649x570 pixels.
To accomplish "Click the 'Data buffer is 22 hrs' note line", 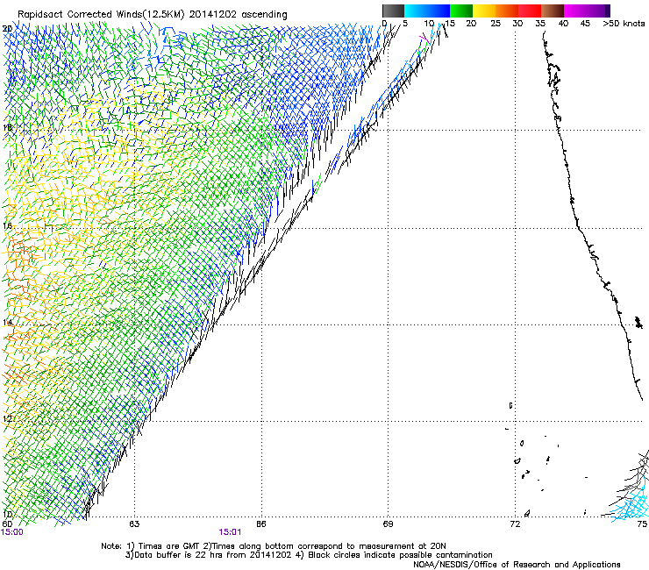I will click(x=309, y=555).
